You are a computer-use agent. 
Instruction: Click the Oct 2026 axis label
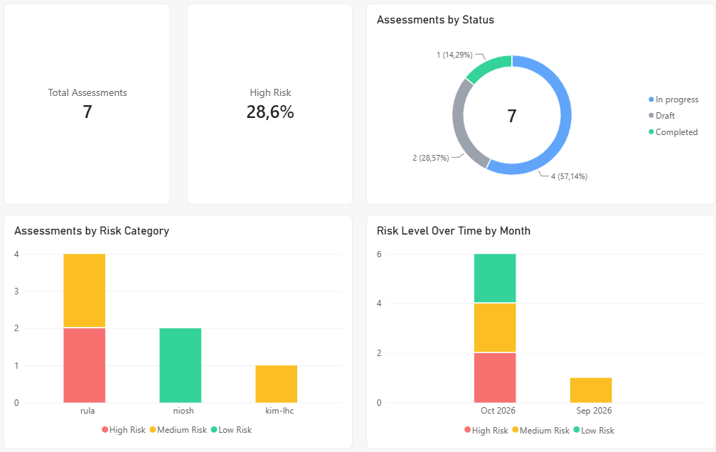click(498, 411)
